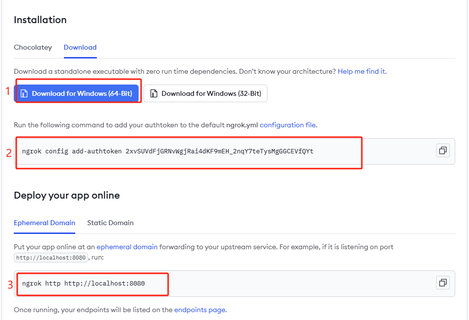This screenshot has height=320, width=469.
Task: Go to the endpoints page link
Action: (200, 310)
